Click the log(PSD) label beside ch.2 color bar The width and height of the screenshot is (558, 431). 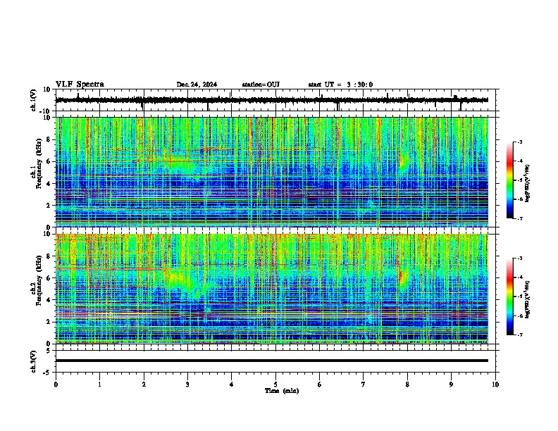pos(527,299)
